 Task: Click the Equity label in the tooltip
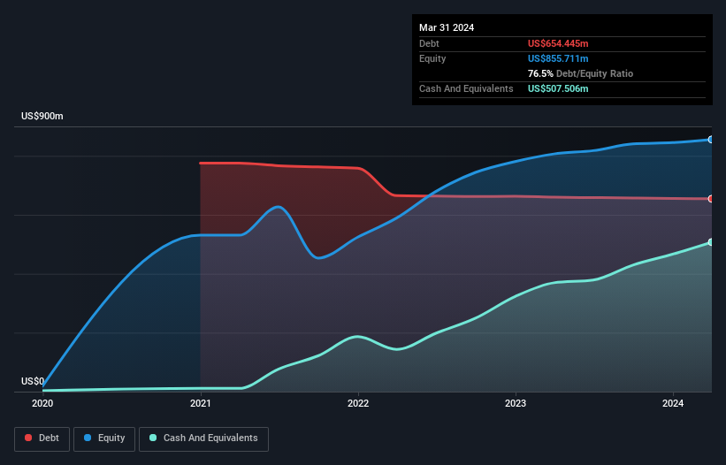click(432, 58)
